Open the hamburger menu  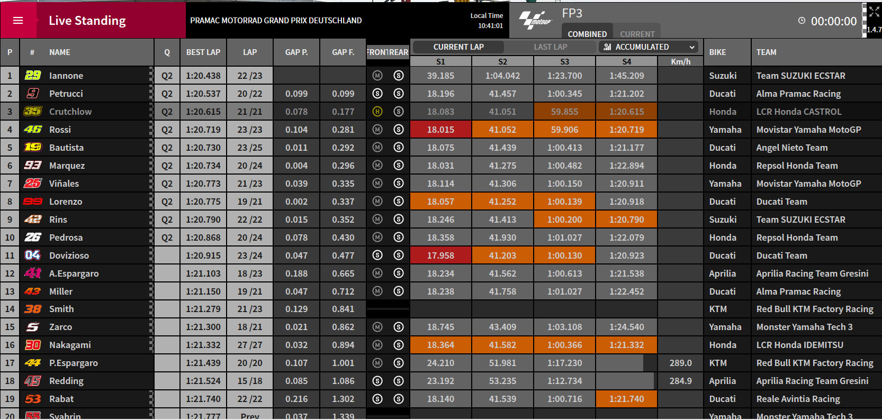[18, 21]
